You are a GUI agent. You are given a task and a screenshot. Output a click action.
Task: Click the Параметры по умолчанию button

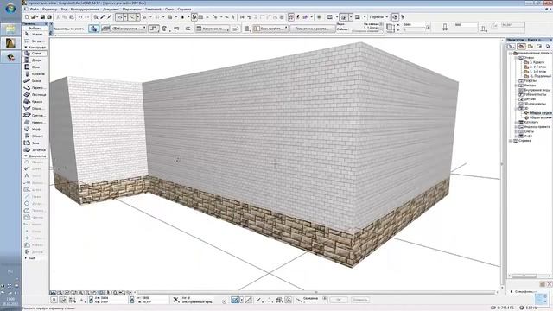69,29
